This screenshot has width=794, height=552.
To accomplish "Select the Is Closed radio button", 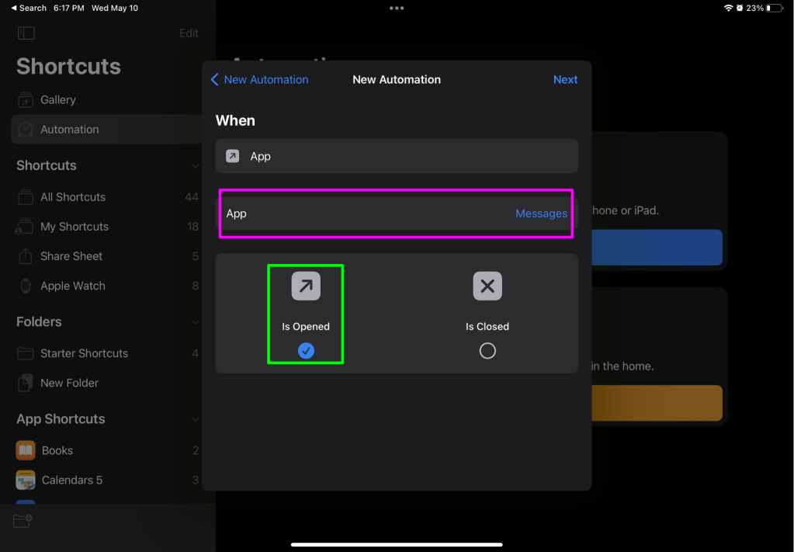I will pos(487,351).
